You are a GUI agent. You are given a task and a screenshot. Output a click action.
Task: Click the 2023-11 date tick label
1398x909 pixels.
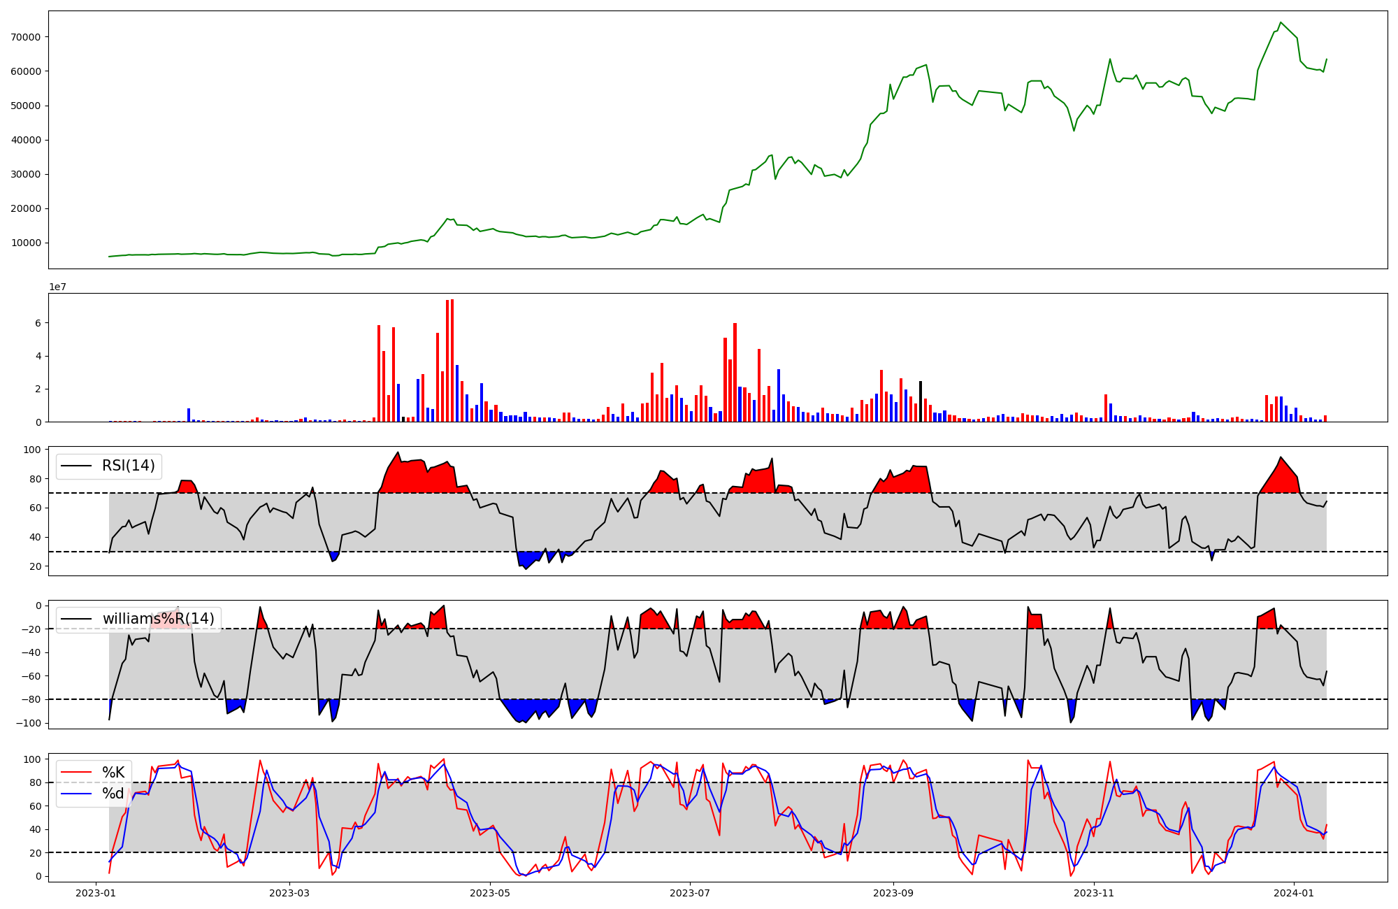point(1093,893)
